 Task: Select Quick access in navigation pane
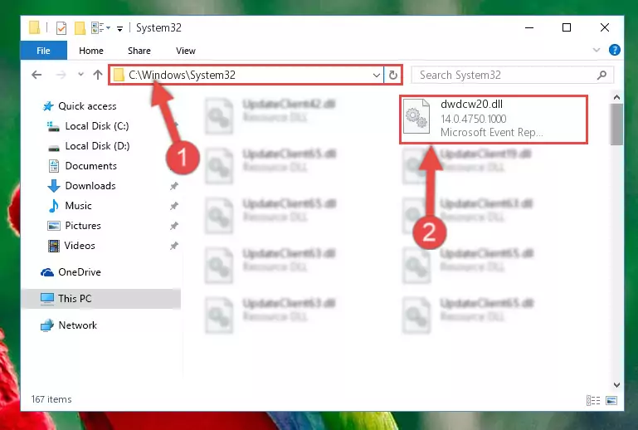coord(87,106)
